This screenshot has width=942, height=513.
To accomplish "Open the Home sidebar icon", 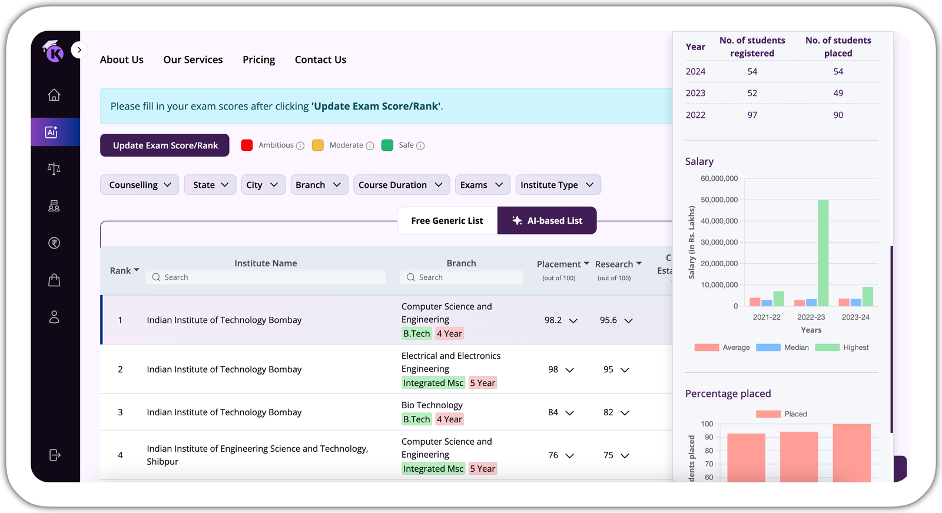I will [54, 95].
